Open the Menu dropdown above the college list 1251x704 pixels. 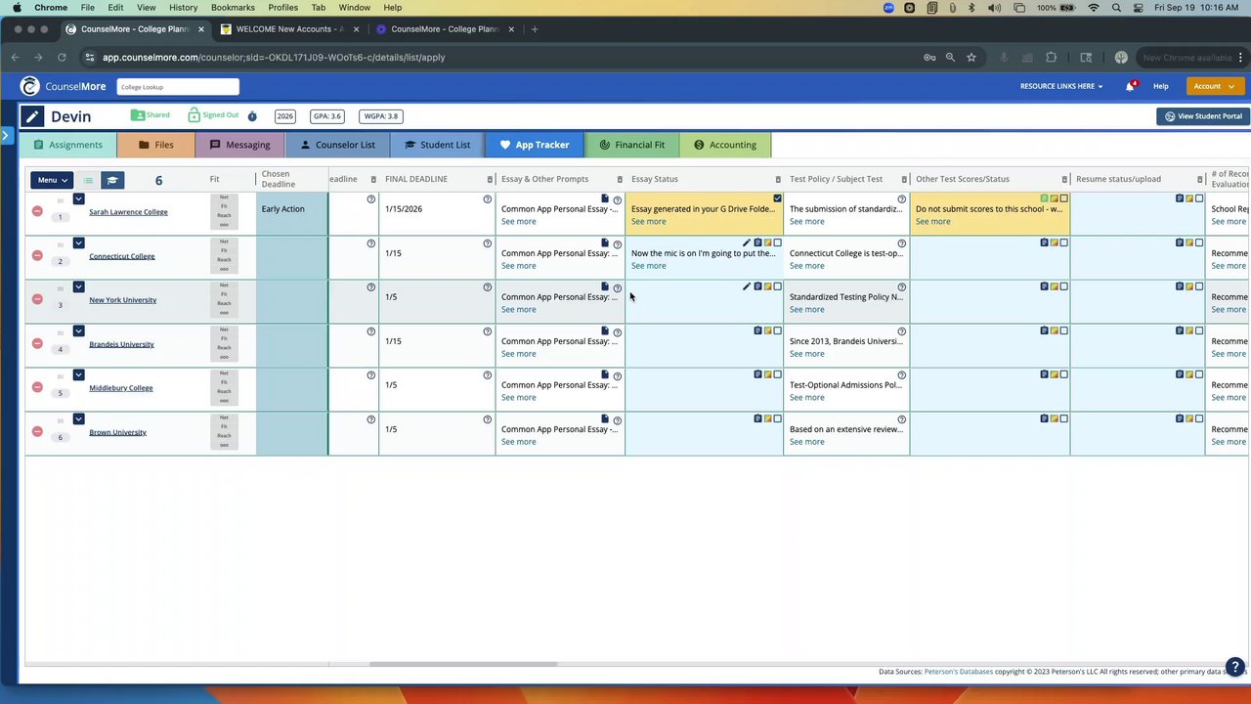click(x=52, y=180)
